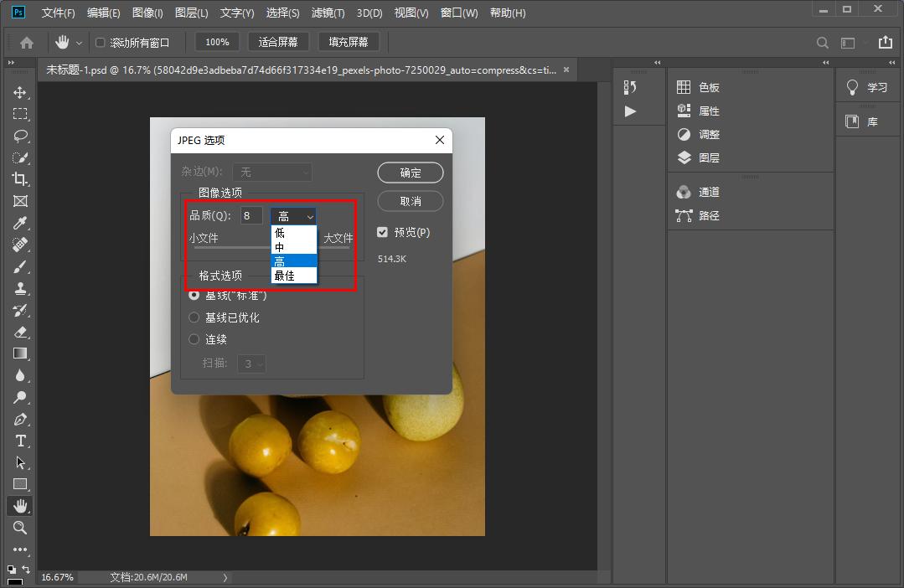This screenshot has height=588, width=904.
Task: Select the Eyedropper tool
Action: coord(19,223)
